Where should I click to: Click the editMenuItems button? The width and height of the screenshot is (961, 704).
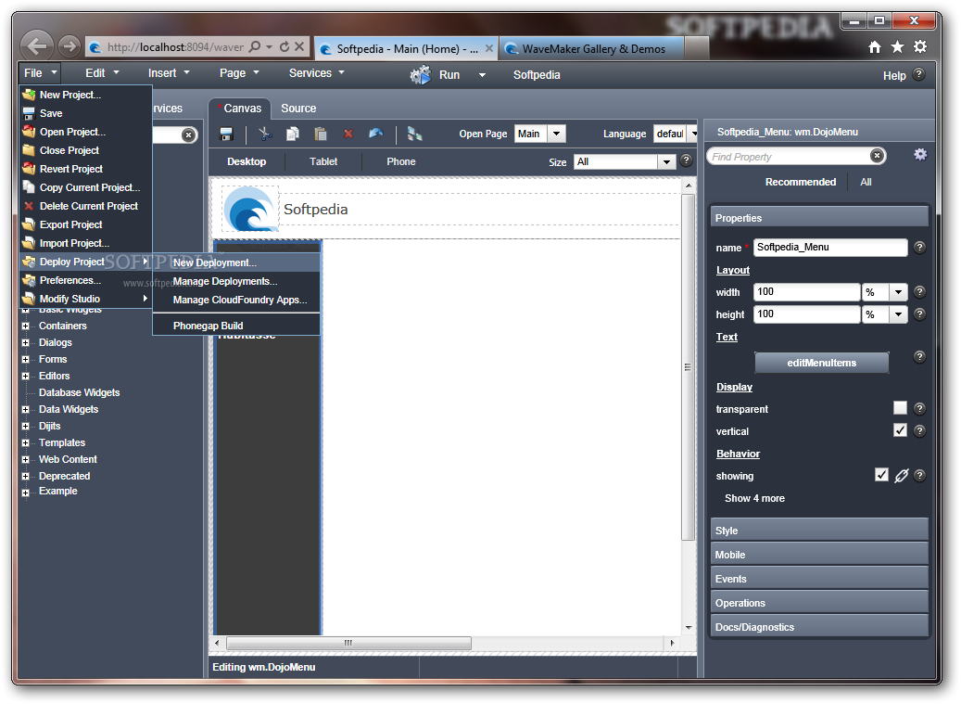click(821, 363)
